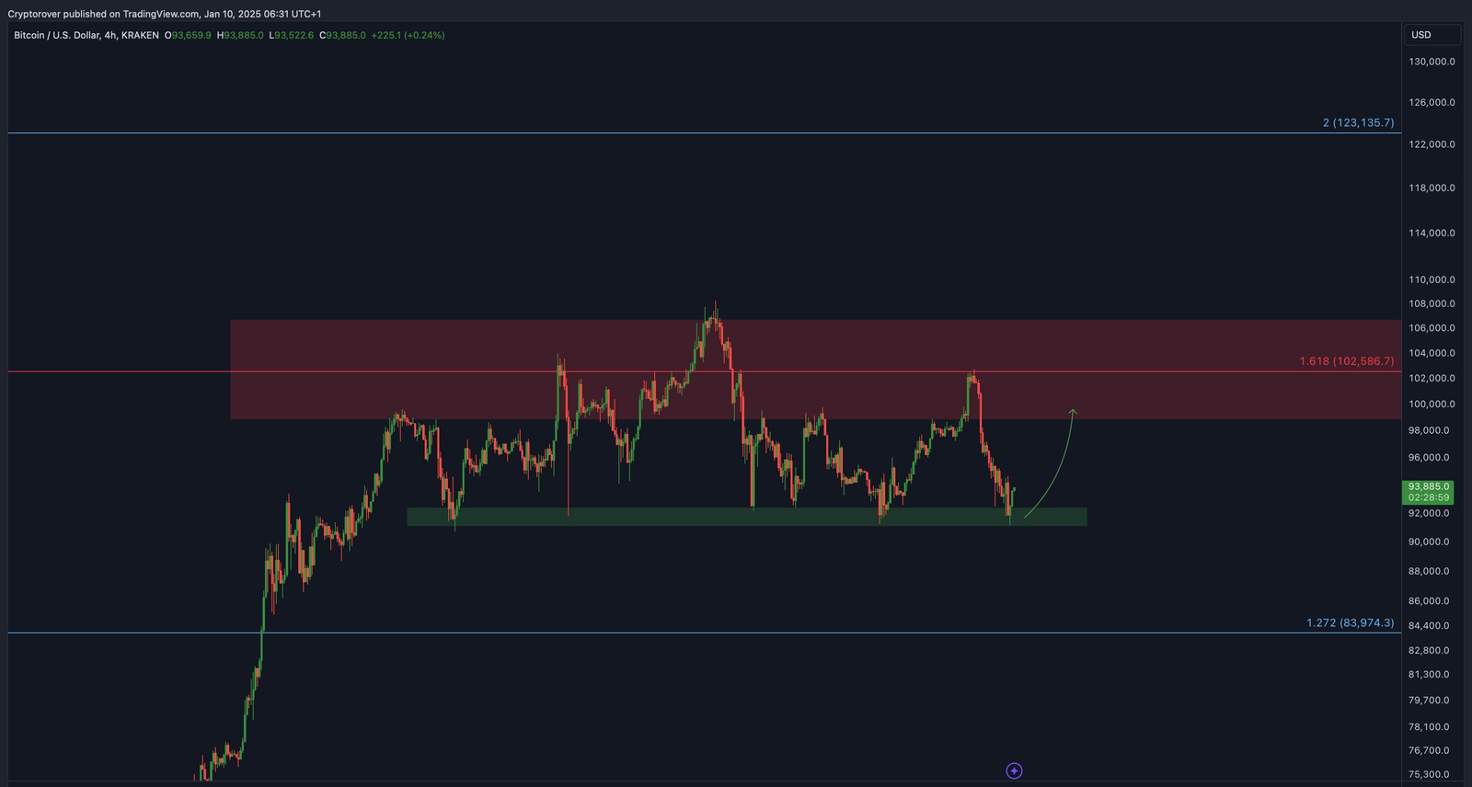Click the 100,000.0 price axis label
This screenshot has width=1472, height=787.
[x=1432, y=404]
